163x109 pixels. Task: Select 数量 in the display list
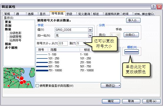pos(8,29)
